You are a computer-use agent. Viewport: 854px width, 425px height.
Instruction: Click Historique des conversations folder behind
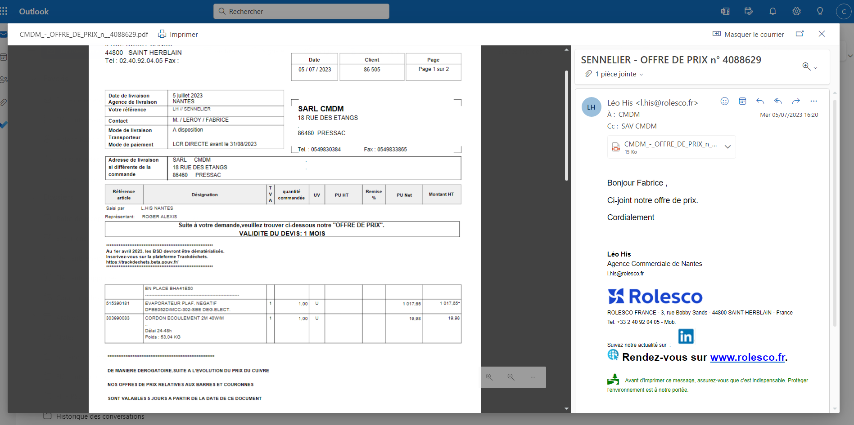[x=100, y=416]
